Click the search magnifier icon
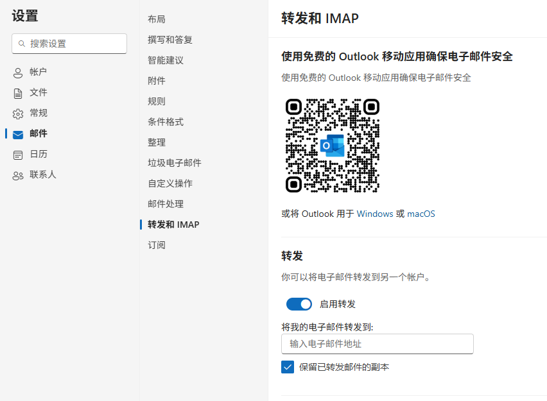This screenshot has width=547, height=401. pos(22,44)
